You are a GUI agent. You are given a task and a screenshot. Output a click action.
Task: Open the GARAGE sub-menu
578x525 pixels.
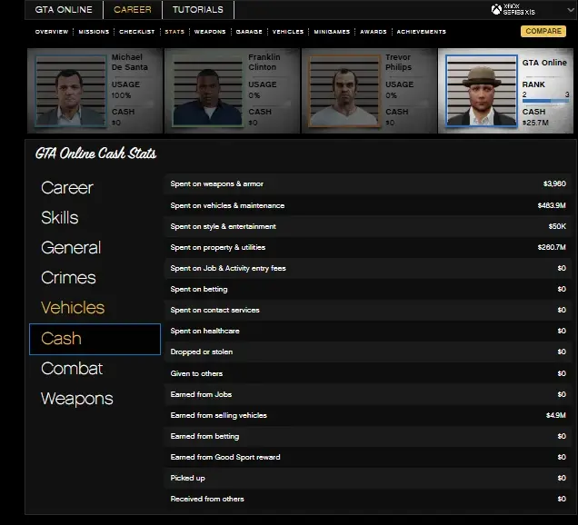249,32
